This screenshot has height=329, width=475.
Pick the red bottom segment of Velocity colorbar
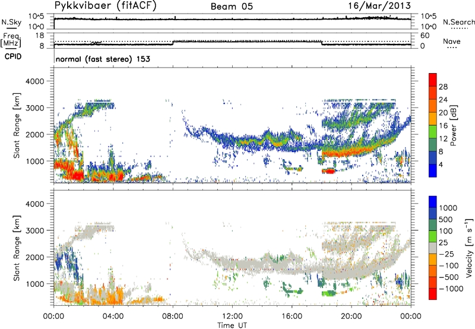tap(433, 294)
